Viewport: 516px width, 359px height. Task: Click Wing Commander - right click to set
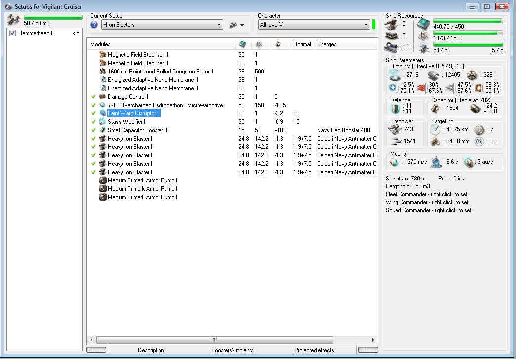[427, 202]
